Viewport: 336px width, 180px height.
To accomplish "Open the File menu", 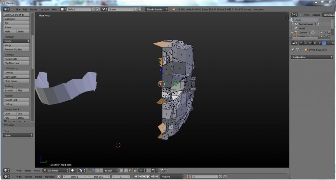I will pos(18,10).
